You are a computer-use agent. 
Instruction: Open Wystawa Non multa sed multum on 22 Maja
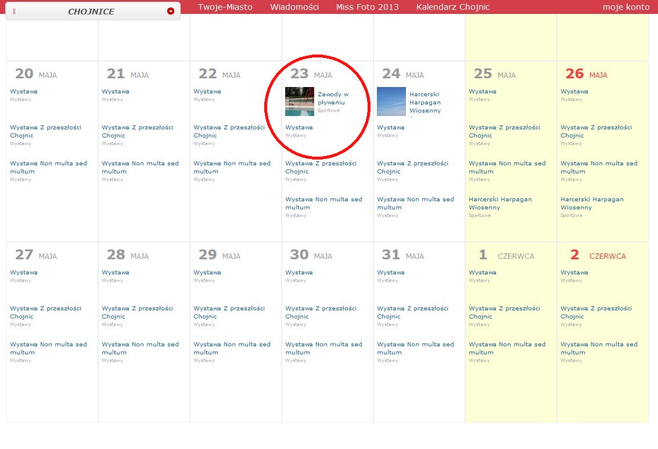tap(232, 167)
